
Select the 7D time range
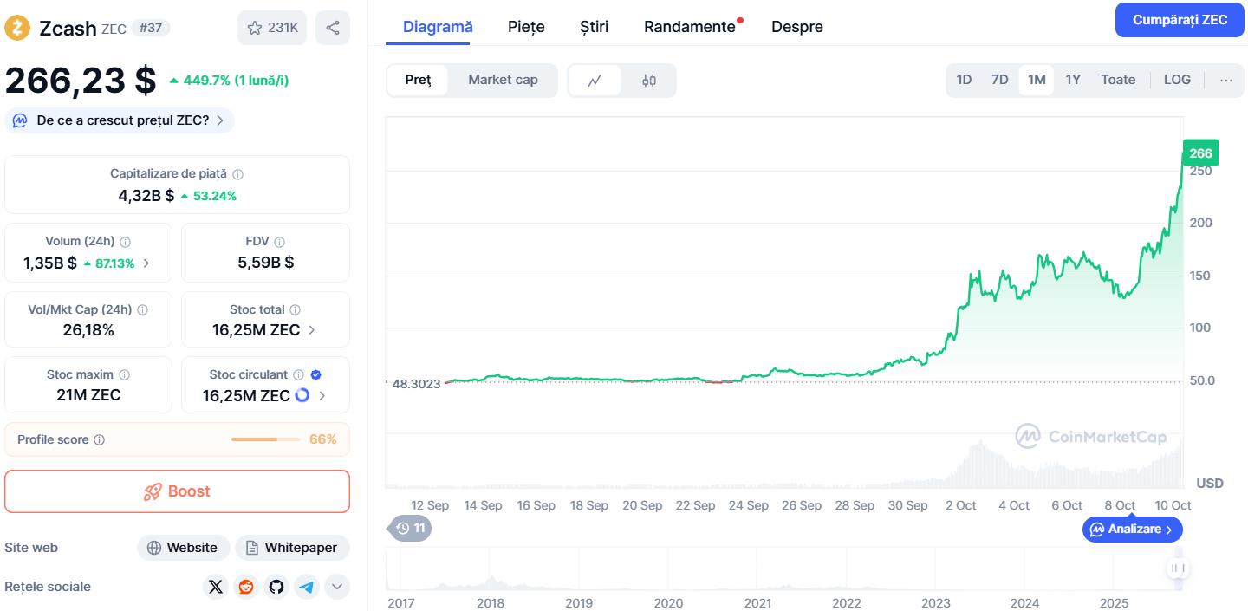point(999,80)
